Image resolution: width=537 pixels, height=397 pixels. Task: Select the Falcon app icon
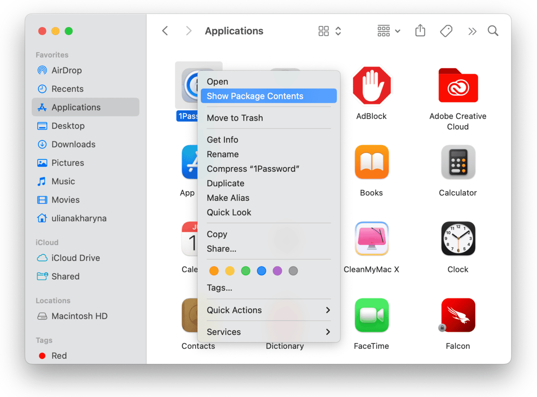click(x=458, y=315)
